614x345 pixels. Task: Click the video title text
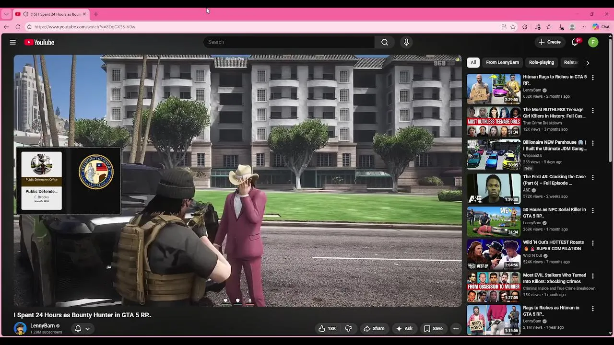(83, 315)
